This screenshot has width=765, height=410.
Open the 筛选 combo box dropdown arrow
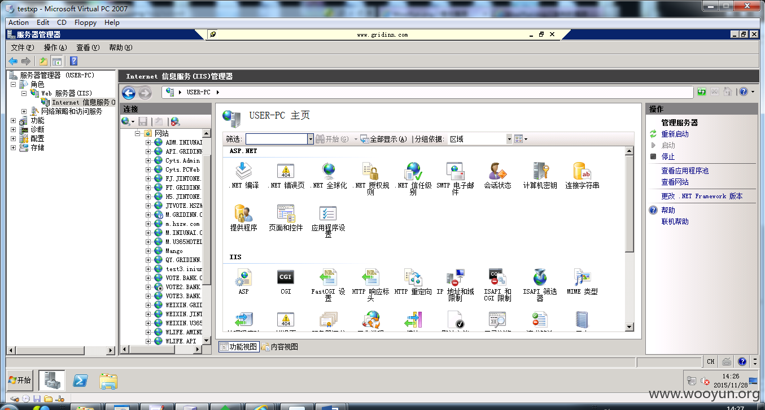(x=310, y=139)
